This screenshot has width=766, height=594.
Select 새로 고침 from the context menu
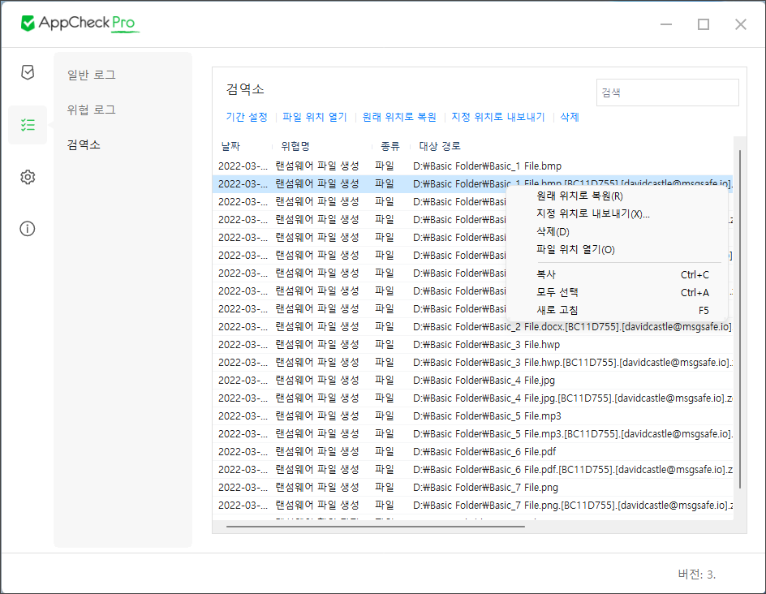(x=557, y=310)
